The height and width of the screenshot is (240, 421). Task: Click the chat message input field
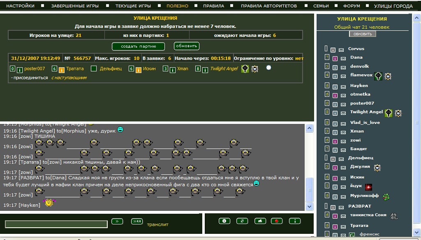56,224
